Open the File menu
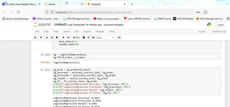This screenshot has width=230, height=107. 37,31
